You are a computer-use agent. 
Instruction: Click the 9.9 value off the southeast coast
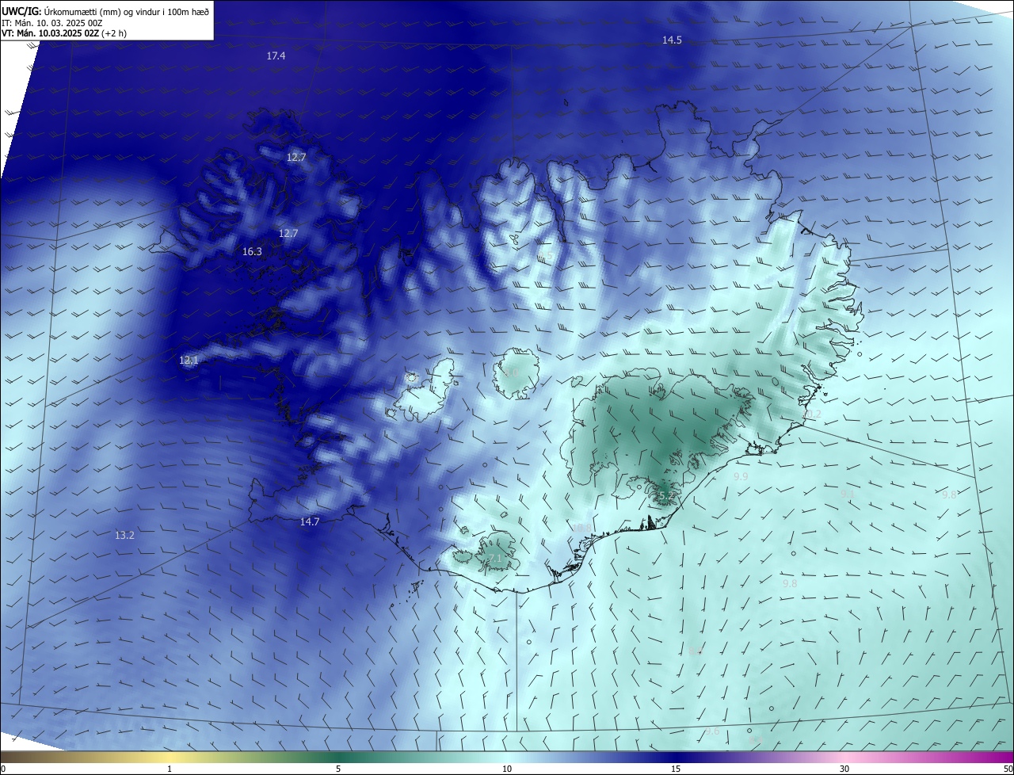(741, 476)
